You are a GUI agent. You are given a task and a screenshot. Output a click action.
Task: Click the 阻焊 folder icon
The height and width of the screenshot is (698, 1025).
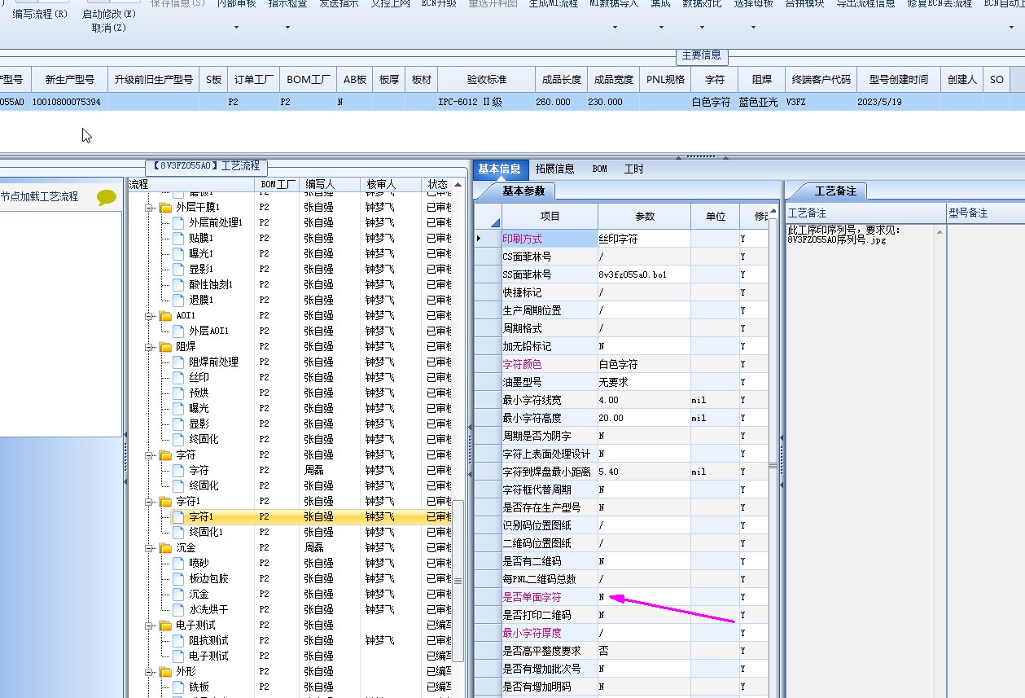click(x=166, y=347)
